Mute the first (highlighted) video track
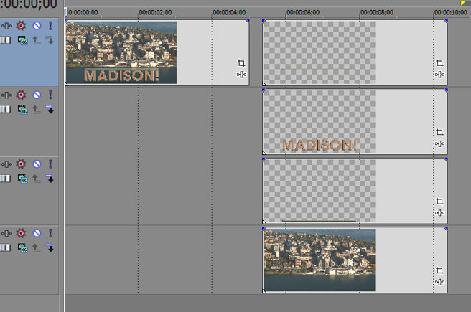The image size is (471, 312). pos(37,26)
